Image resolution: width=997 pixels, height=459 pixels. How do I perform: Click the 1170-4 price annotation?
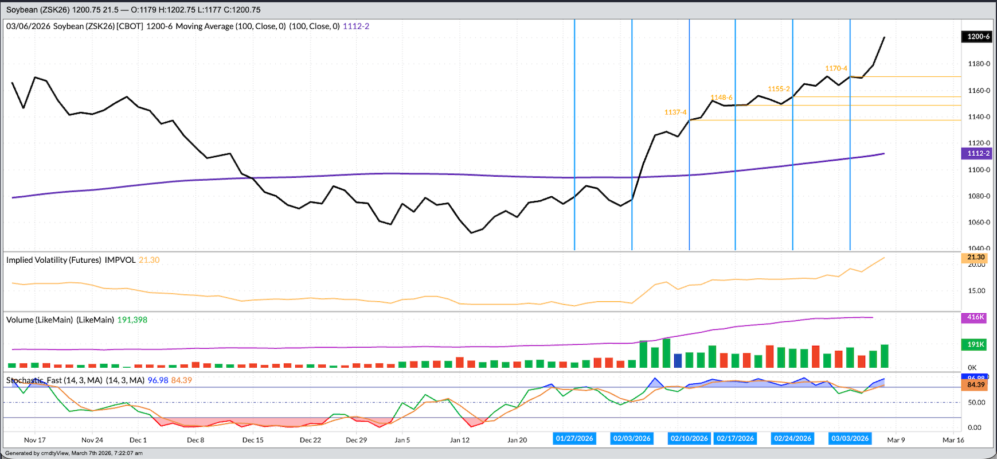pos(836,68)
